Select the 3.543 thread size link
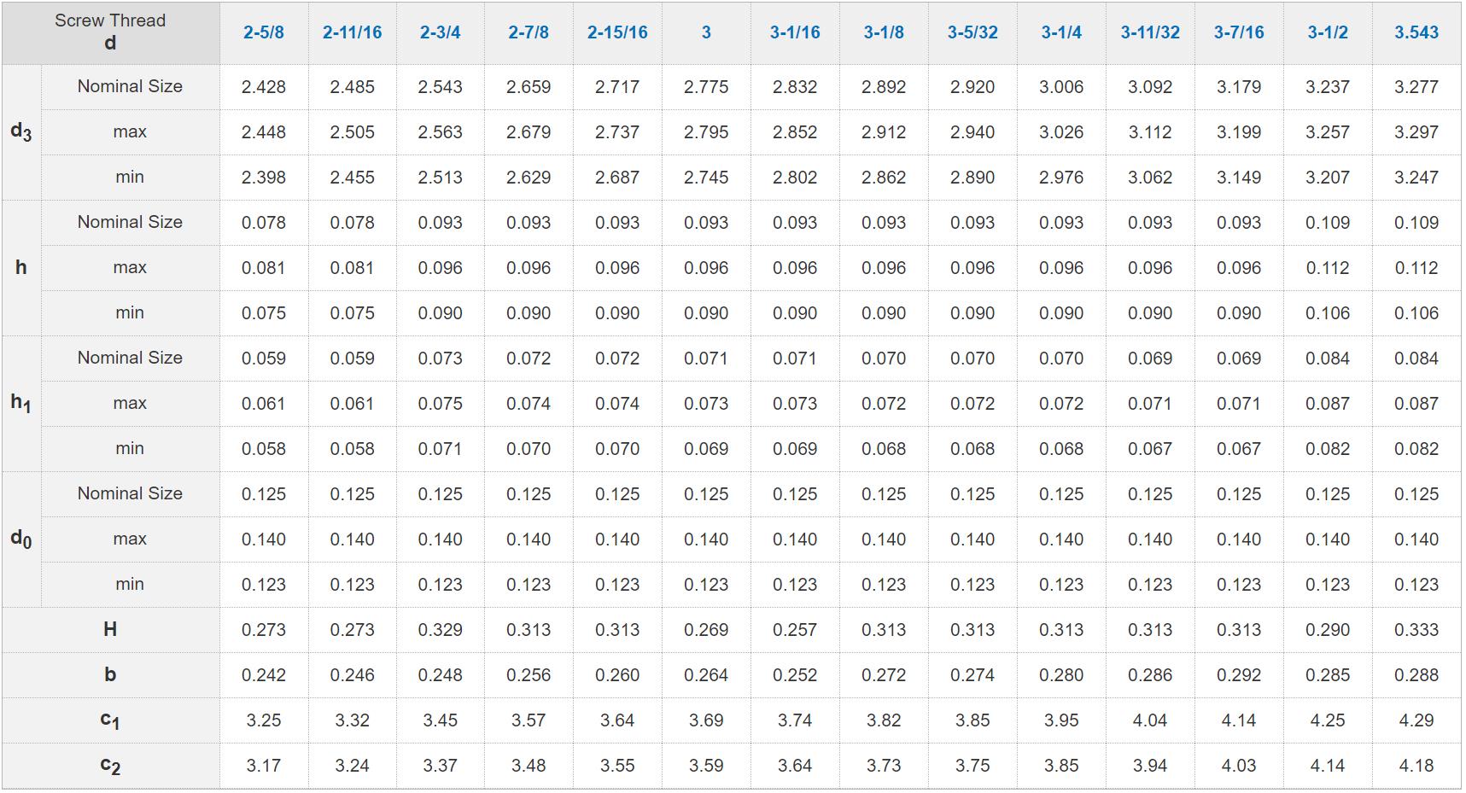The height and width of the screenshot is (793, 1466). click(x=1416, y=32)
